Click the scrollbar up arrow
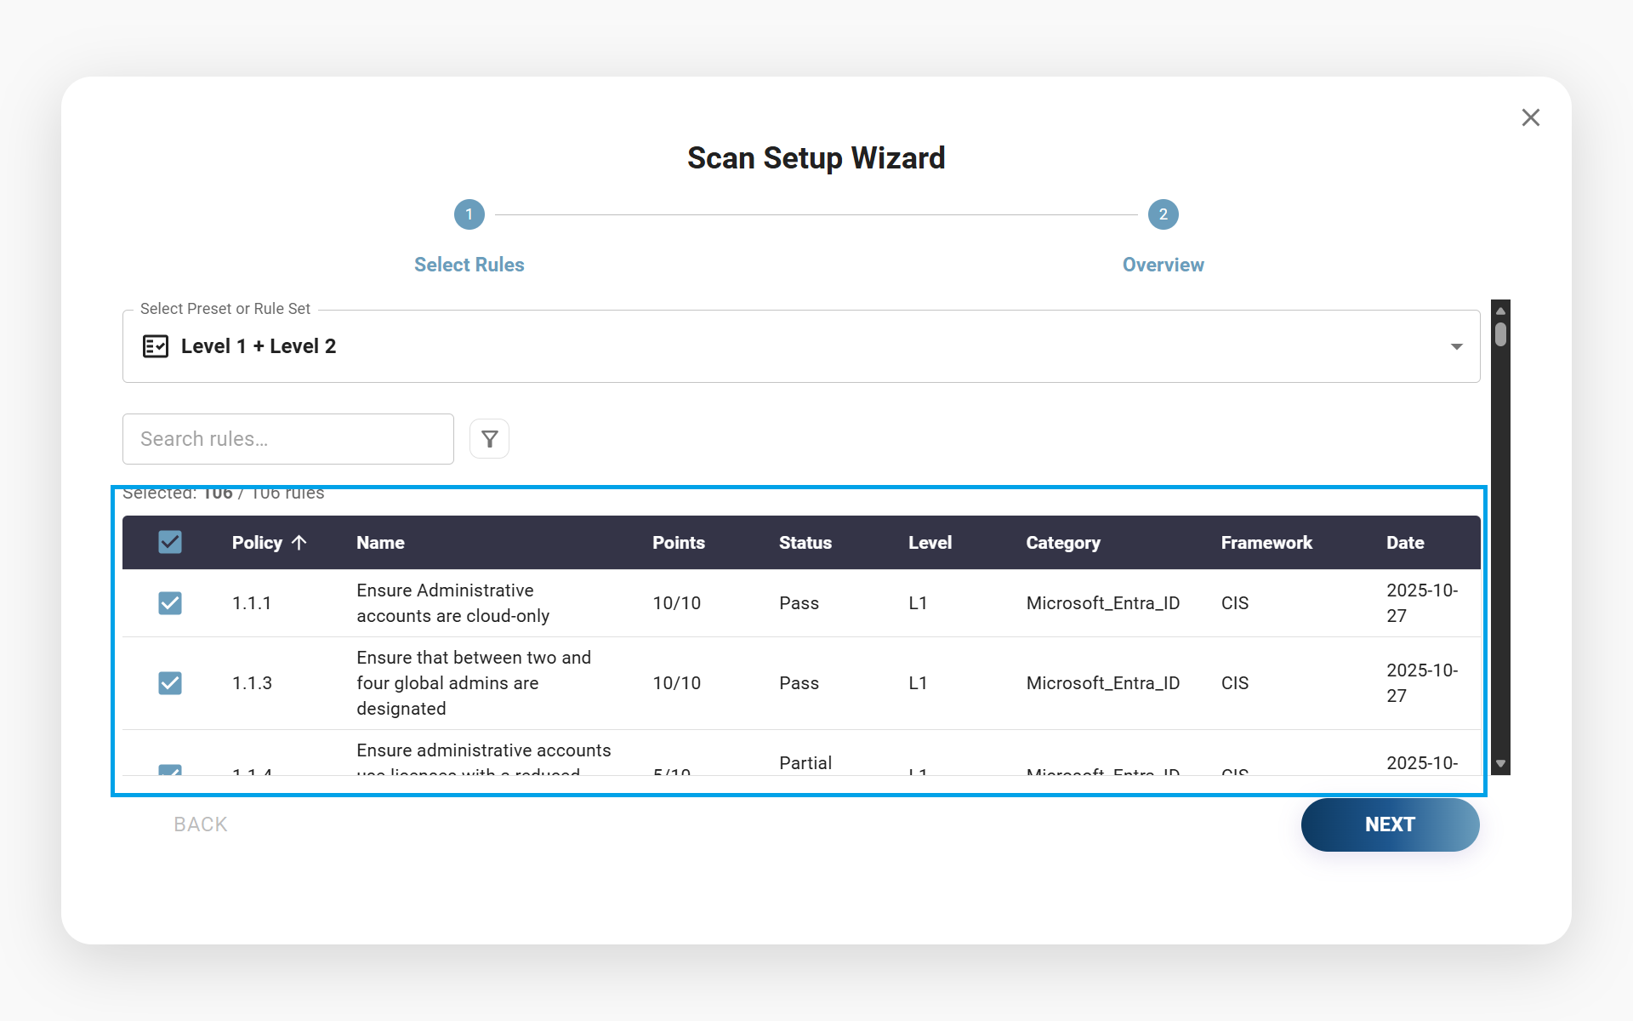The width and height of the screenshot is (1633, 1021). click(x=1499, y=311)
